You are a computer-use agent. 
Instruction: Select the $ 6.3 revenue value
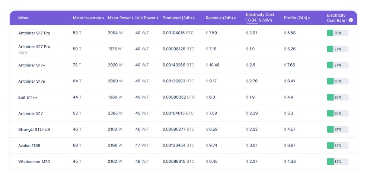coord(210,97)
